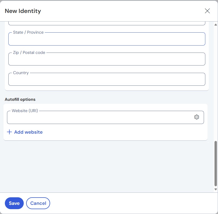Focus the State / Province field

(x=107, y=40)
